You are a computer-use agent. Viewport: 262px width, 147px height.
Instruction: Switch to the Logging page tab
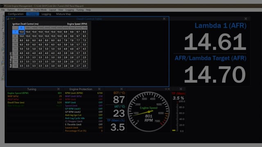[46, 14]
